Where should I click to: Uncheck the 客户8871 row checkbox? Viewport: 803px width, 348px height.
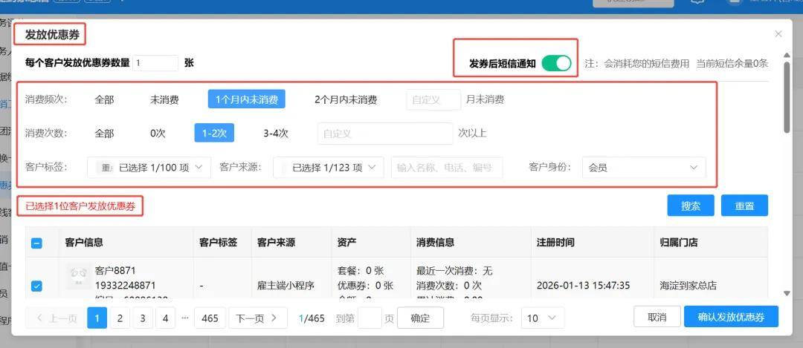coord(36,286)
